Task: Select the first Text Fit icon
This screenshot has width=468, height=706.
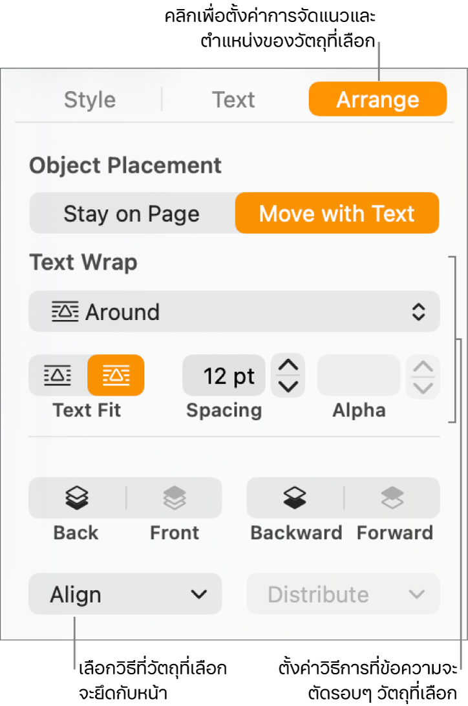Action: coord(58,375)
